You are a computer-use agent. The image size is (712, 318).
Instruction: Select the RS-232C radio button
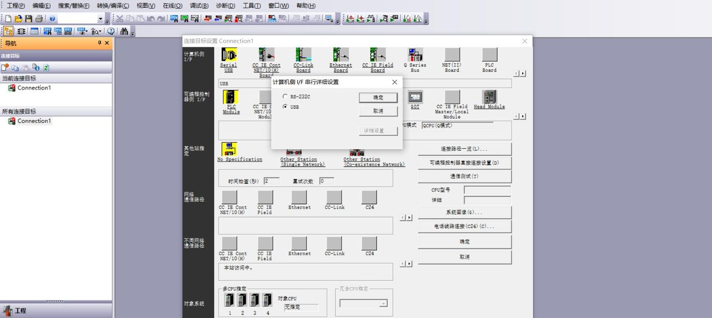[285, 97]
